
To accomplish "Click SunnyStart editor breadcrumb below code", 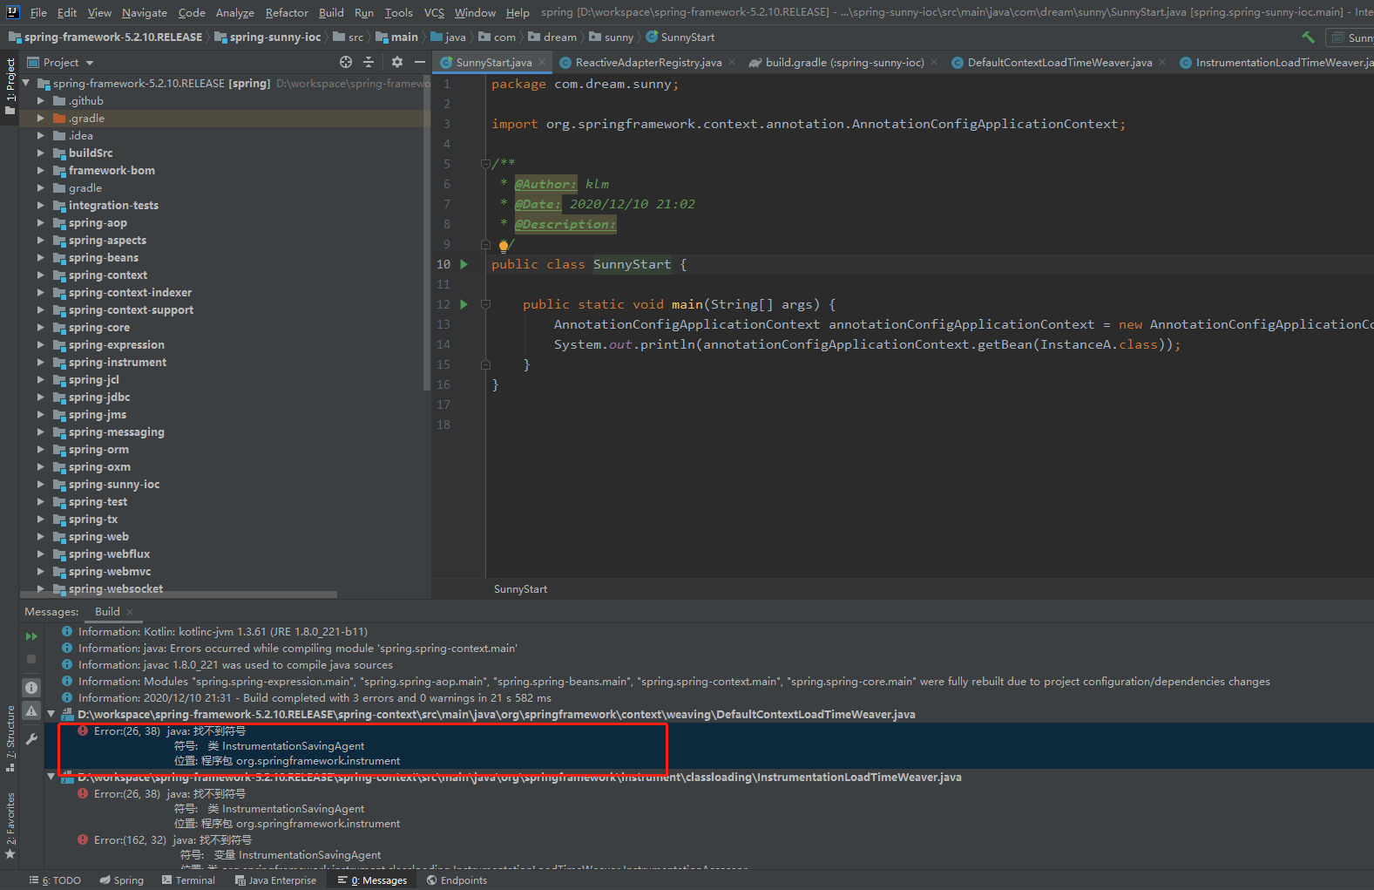I will 520,589.
